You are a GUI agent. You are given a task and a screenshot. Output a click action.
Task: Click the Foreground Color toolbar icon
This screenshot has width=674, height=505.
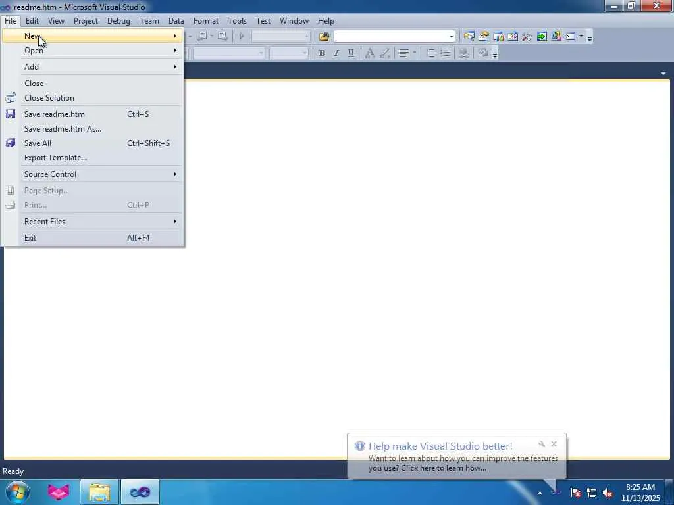point(370,53)
